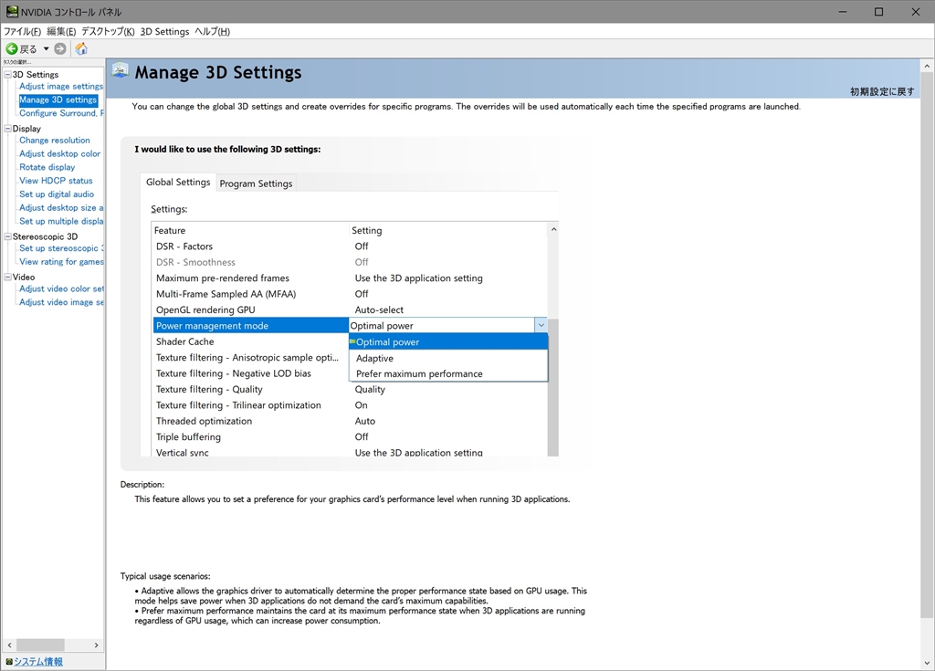The image size is (935, 671).
Task: Choose Prefer maximum performance option
Action: click(x=448, y=374)
